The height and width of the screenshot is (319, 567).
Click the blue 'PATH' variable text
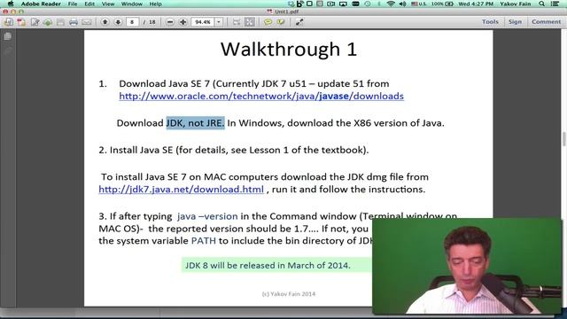pos(203,241)
